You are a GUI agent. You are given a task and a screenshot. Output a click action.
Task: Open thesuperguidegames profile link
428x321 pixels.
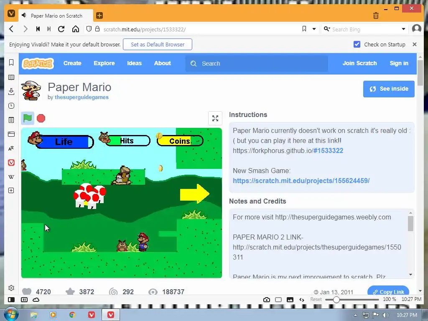pos(82,97)
